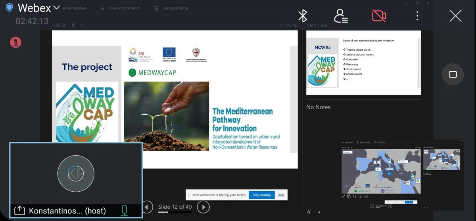Viewport: 476px width, 221px height.
Task: Click the "Slide 12 of 40" counter
Action: (x=175, y=207)
